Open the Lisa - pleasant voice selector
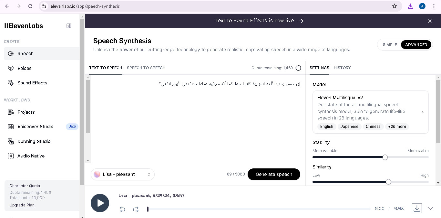Viewport: 441px width, 218px height. 123,174
